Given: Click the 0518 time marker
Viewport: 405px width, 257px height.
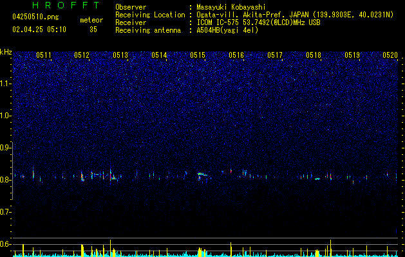Looking at the screenshot, I should pos(314,55).
